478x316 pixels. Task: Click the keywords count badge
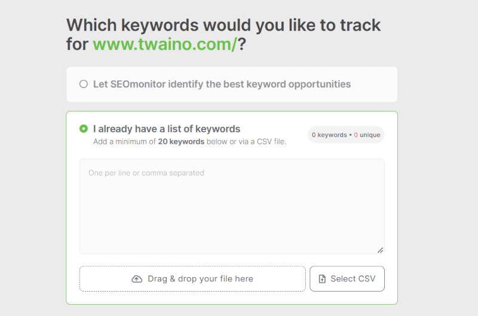click(x=346, y=135)
